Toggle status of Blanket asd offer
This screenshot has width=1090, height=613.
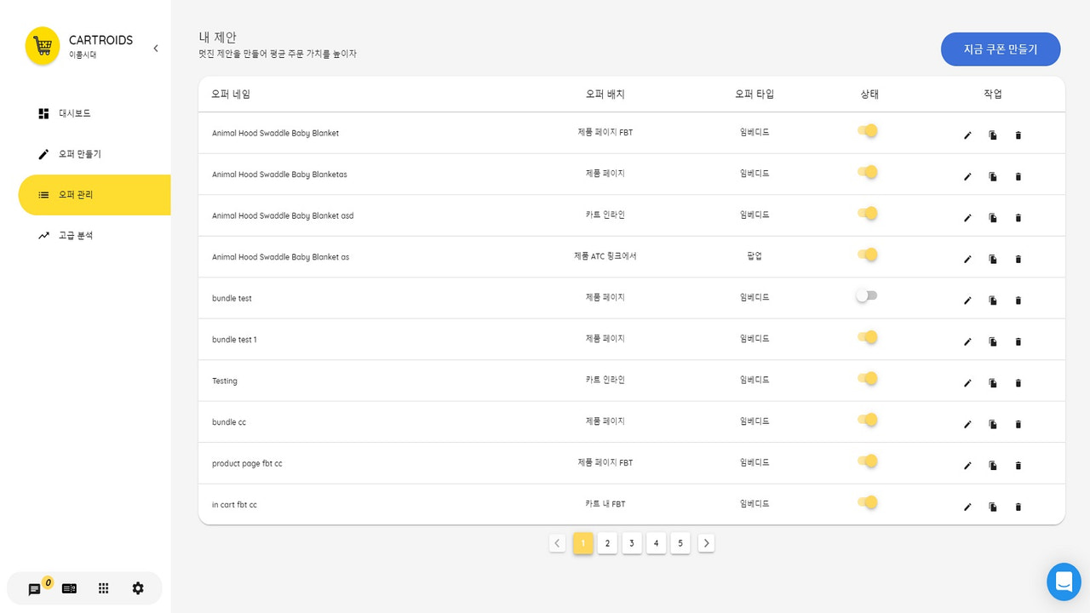point(867,214)
